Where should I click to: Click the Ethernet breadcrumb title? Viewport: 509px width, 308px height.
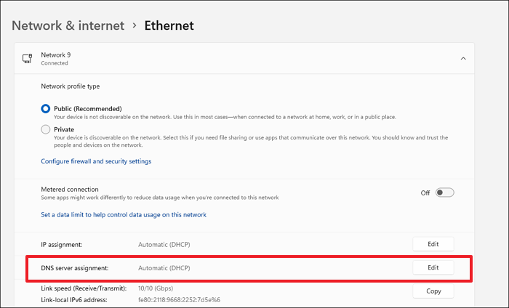coord(169,25)
